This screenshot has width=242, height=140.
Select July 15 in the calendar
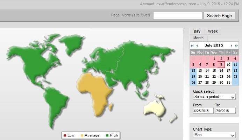[214, 71]
